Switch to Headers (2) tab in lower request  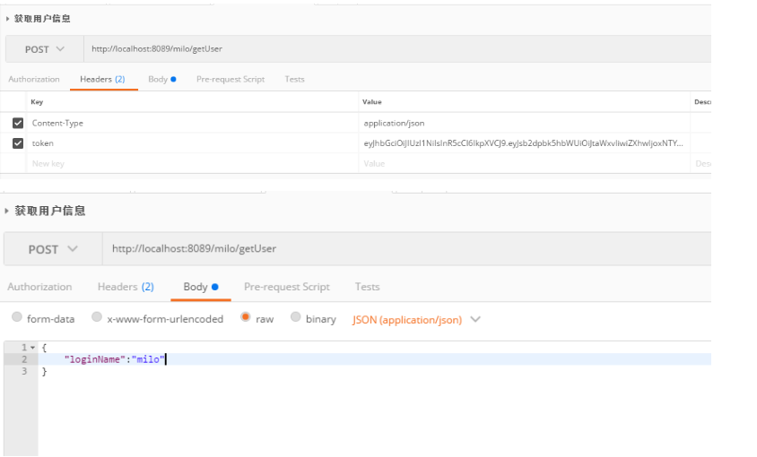click(x=126, y=287)
